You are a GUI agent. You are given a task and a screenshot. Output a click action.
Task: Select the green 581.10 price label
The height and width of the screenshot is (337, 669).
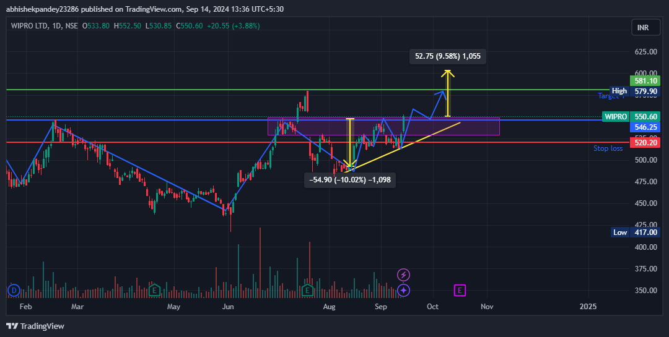[645, 80]
